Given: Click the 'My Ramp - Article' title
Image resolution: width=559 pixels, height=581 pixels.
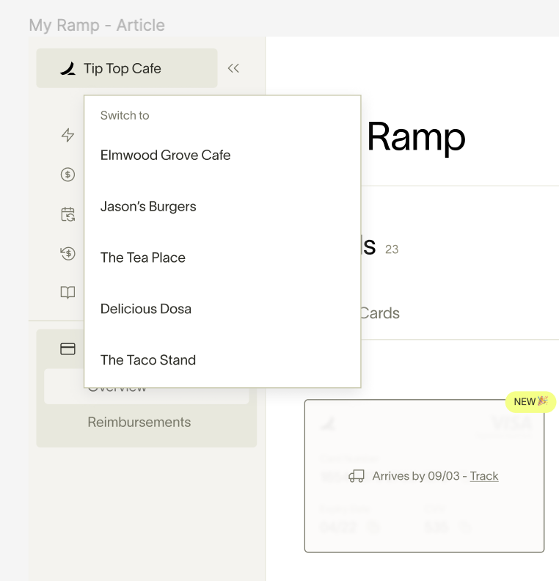Looking at the screenshot, I should pos(97,25).
